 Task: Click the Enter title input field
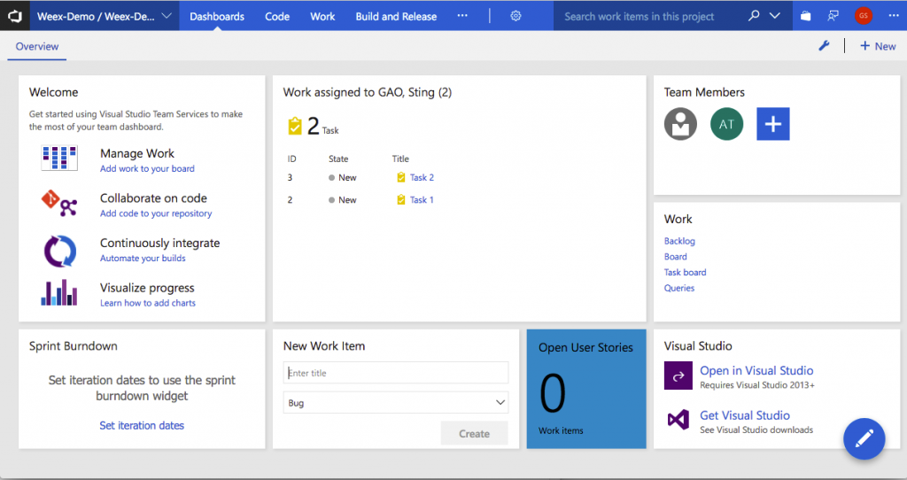click(396, 373)
